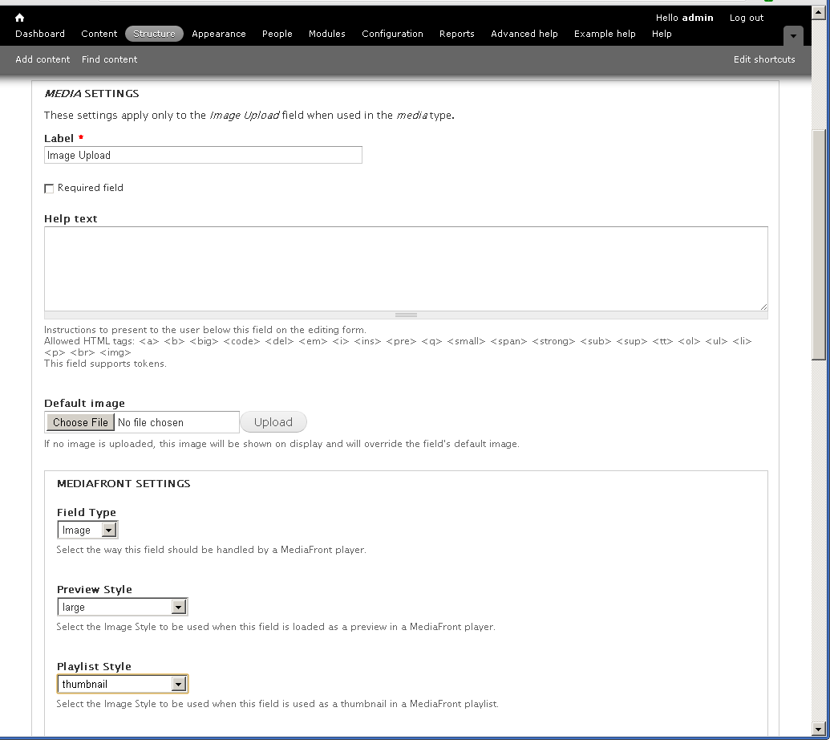Image resolution: width=830 pixels, height=740 pixels.
Task: Open the Reports menu
Action: pos(456,34)
